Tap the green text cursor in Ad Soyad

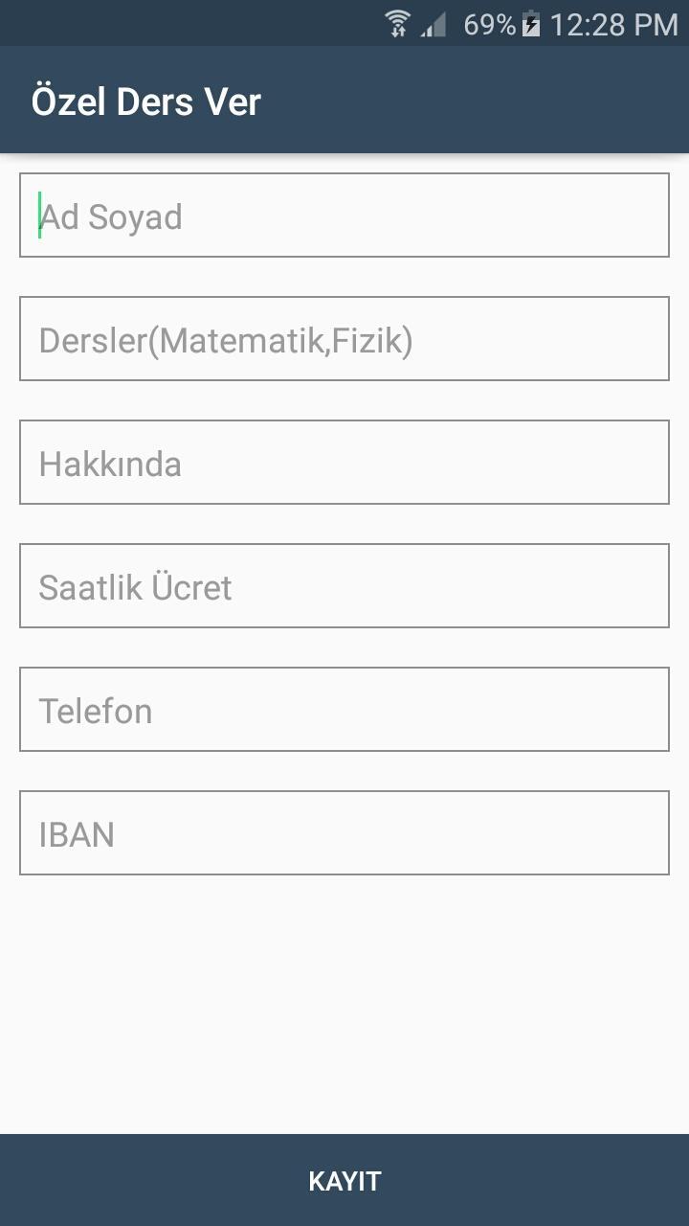pos(39,216)
